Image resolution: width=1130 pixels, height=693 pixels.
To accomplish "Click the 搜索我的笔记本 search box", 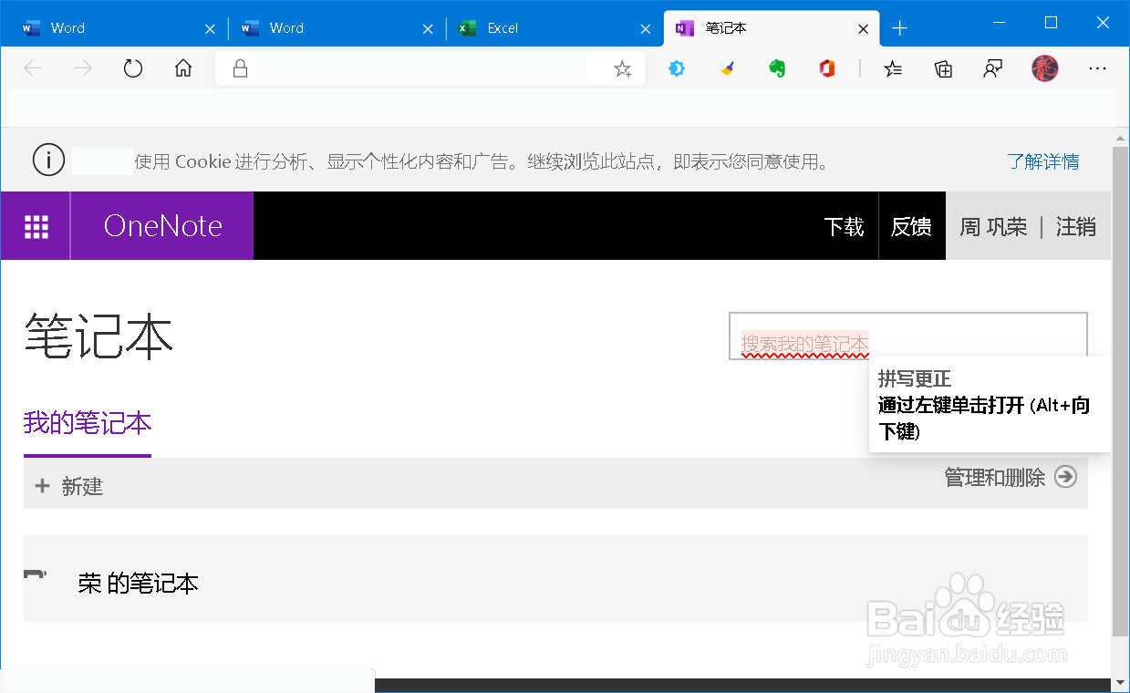I will point(908,336).
